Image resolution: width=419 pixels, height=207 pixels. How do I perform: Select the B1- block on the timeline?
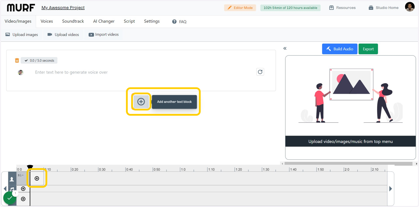tap(23, 178)
